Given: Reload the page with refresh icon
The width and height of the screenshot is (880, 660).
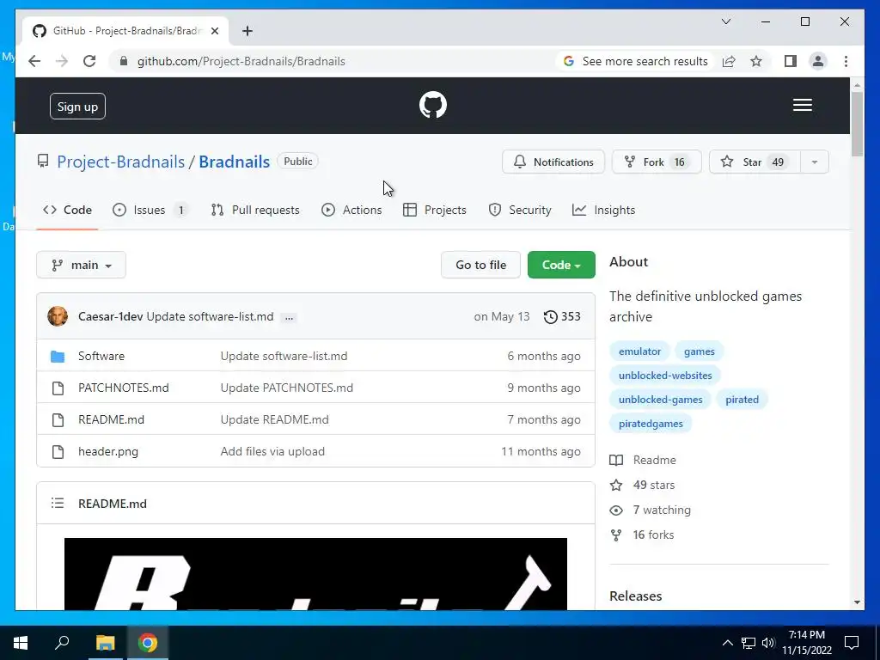Looking at the screenshot, I should click(x=89, y=61).
